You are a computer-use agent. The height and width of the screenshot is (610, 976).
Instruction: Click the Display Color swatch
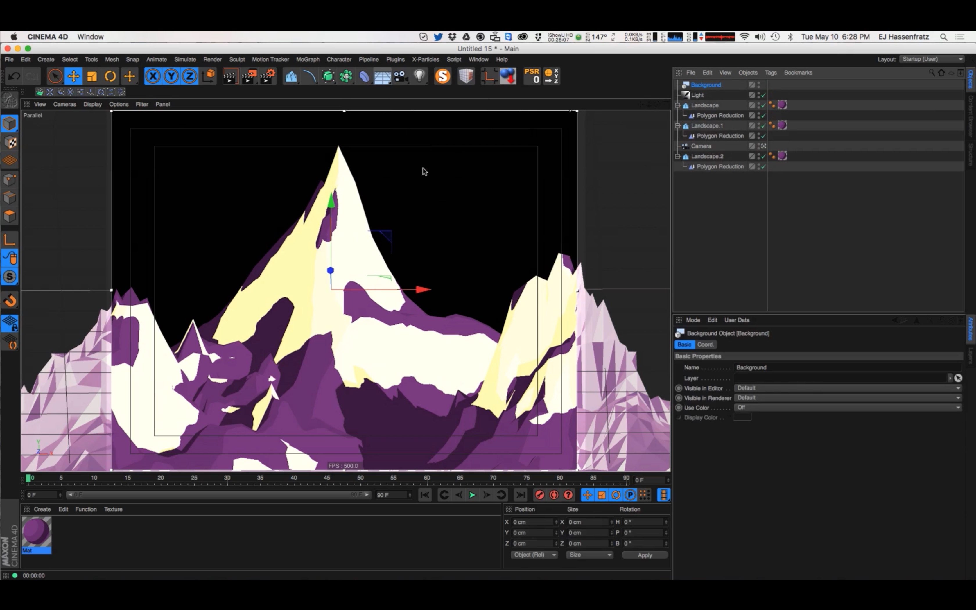coord(742,418)
